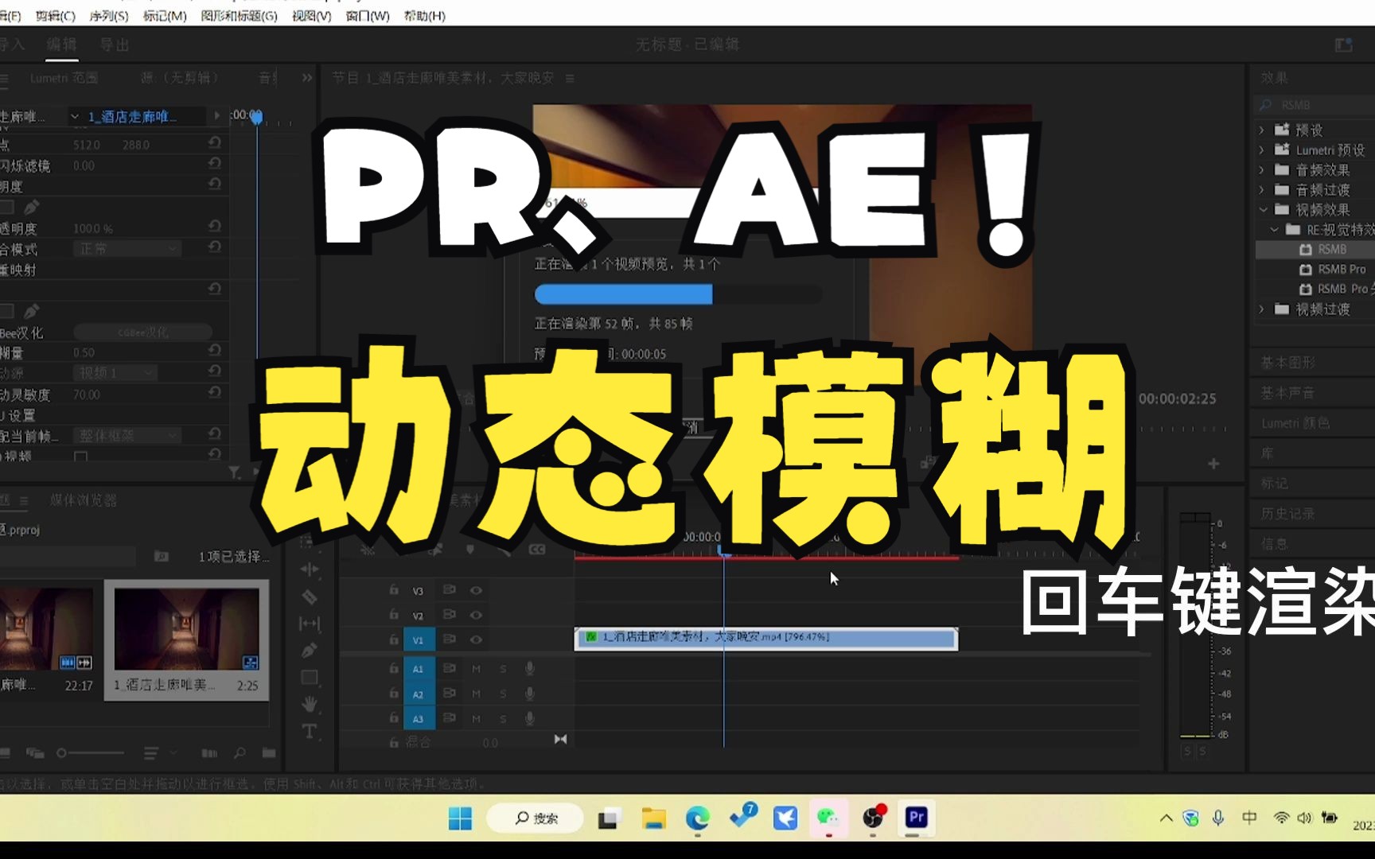
Task: Reset the 闪烁滤镜 parameter
Action: click(x=215, y=165)
